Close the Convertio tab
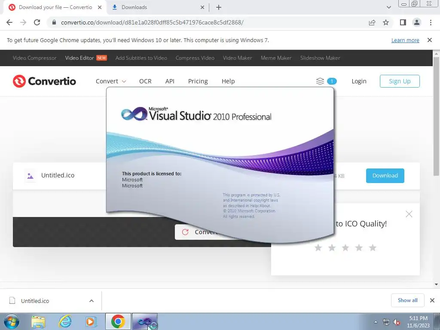 click(x=99, y=7)
